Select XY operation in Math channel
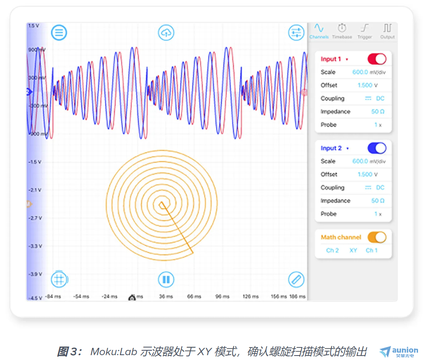Screen dimensions: 423x362 click(x=353, y=250)
